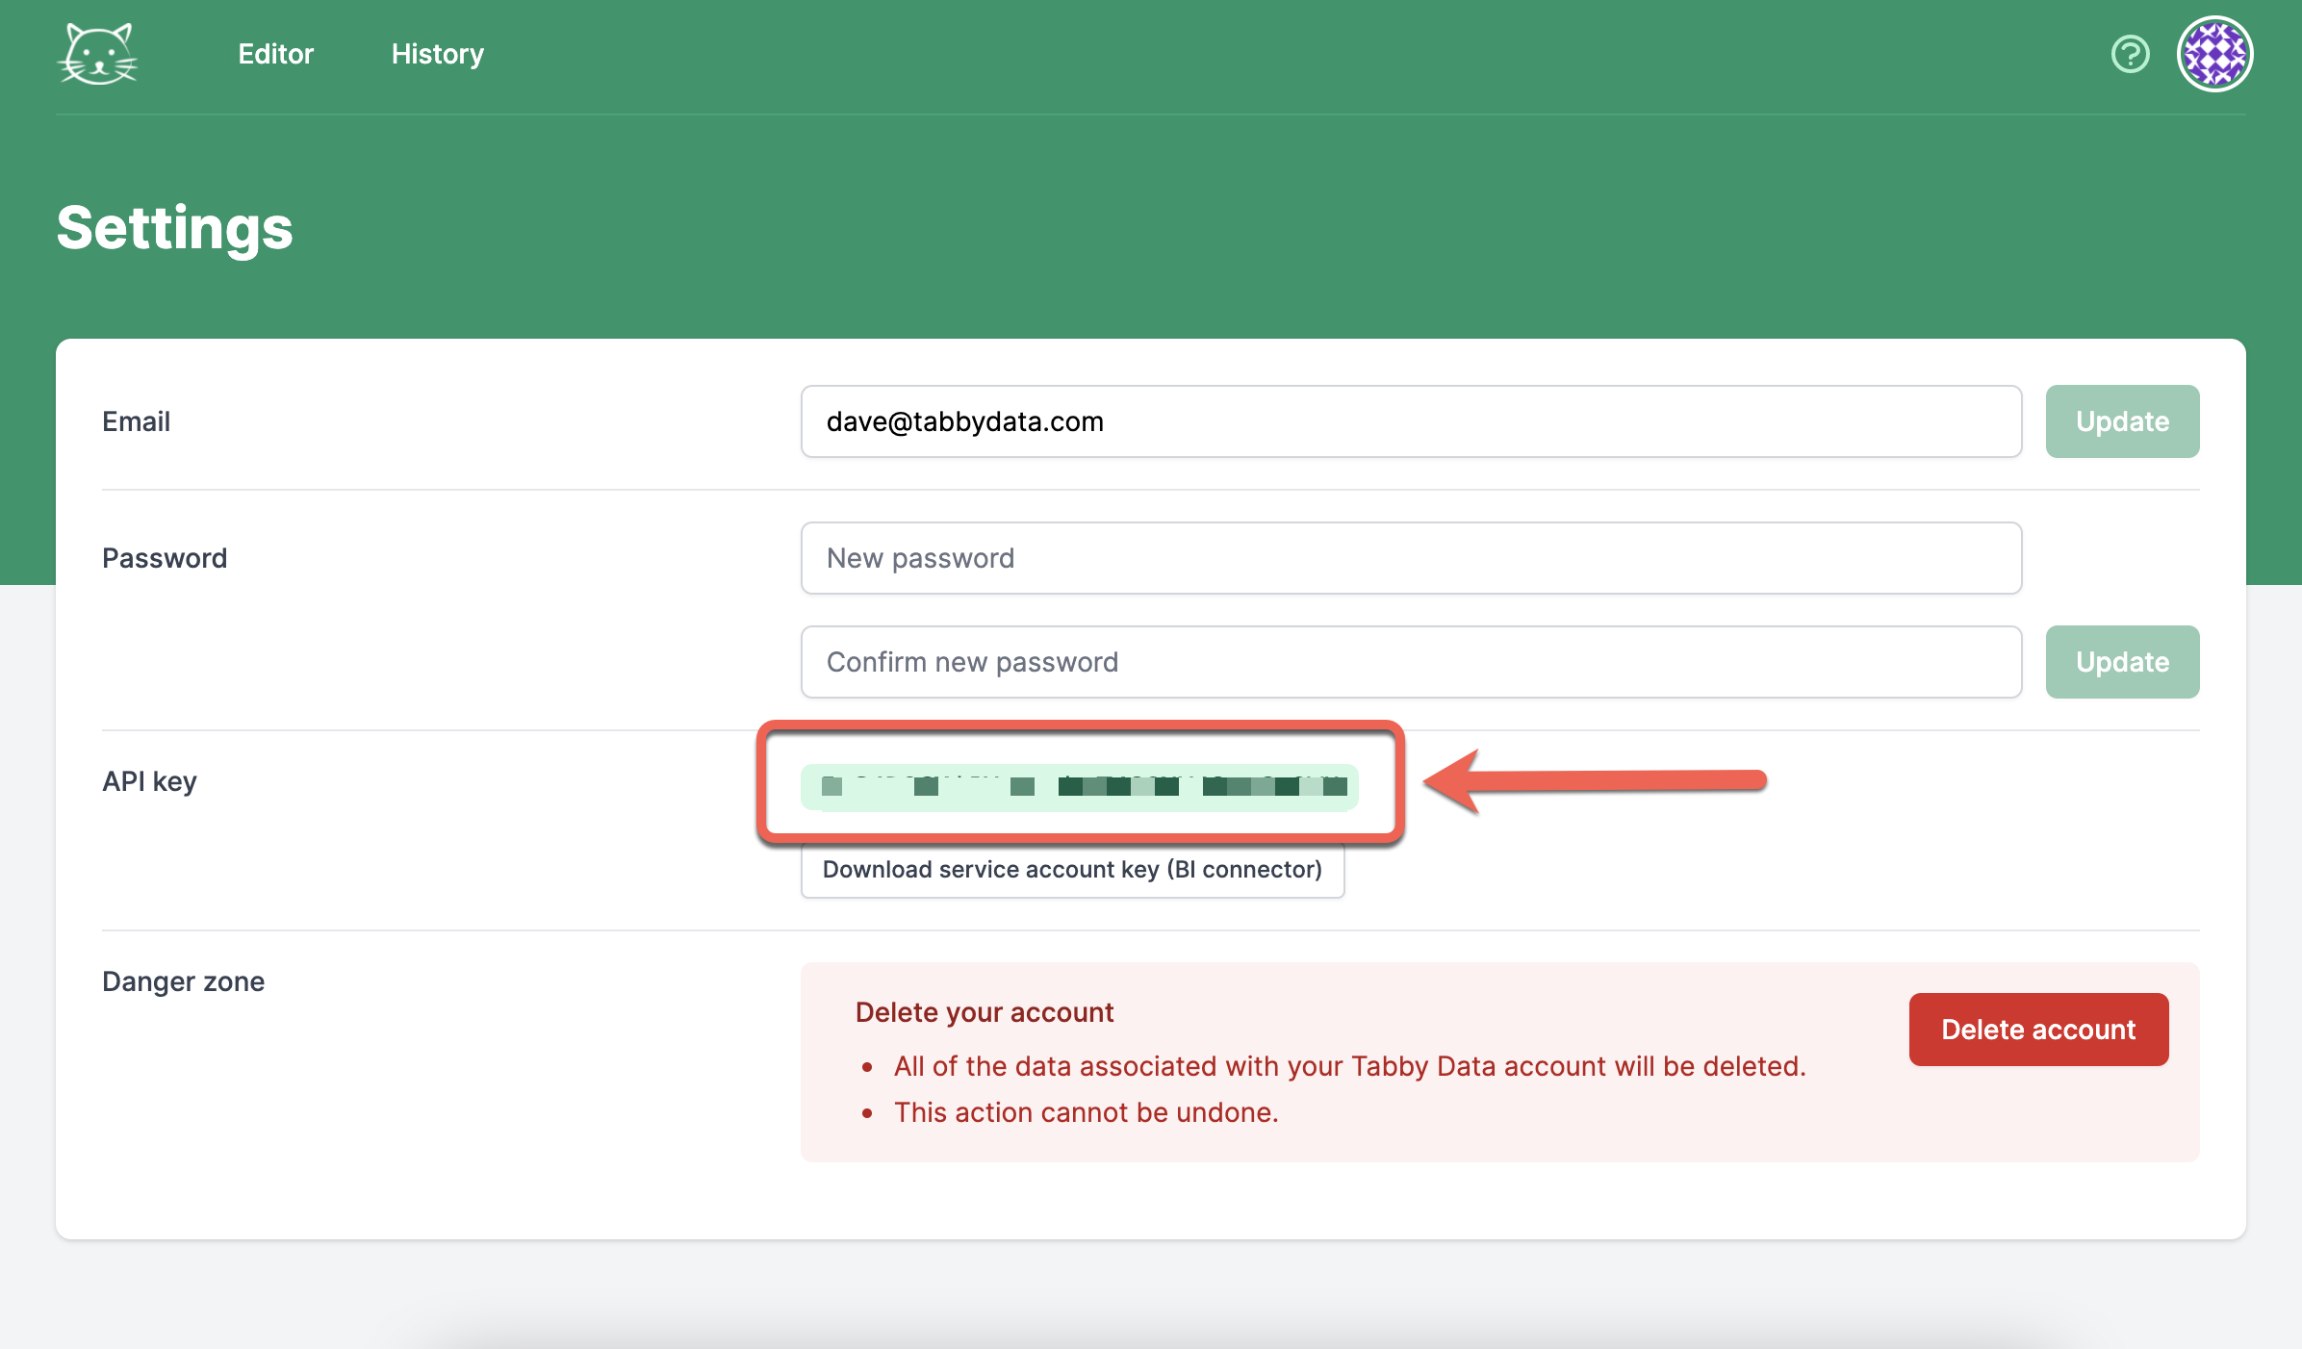Open the History page
Viewport: 2302px width, 1349px height.
point(437,54)
